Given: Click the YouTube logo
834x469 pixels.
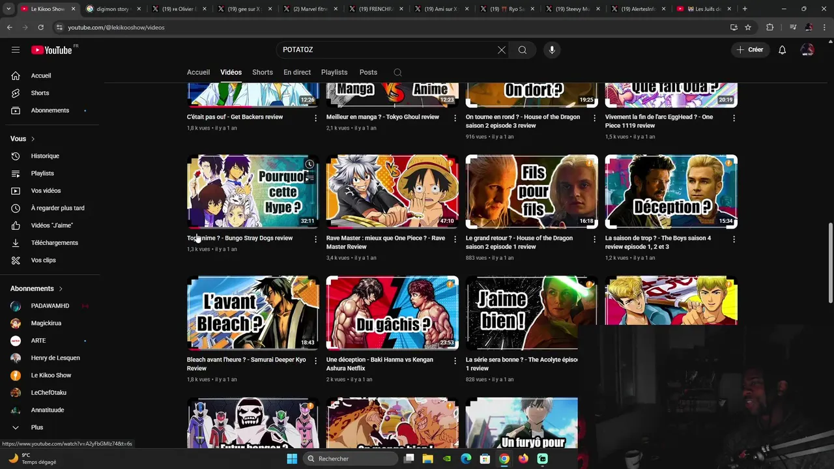Looking at the screenshot, I should pyautogui.click(x=51, y=50).
